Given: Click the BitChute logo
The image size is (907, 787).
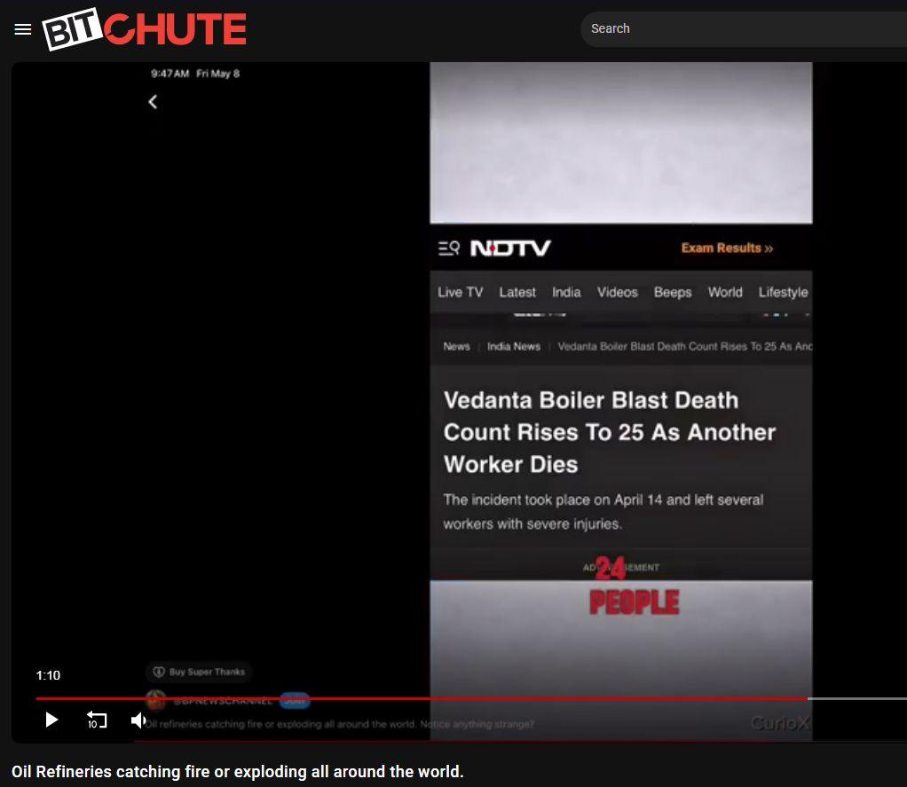Looking at the screenshot, I should [x=145, y=29].
